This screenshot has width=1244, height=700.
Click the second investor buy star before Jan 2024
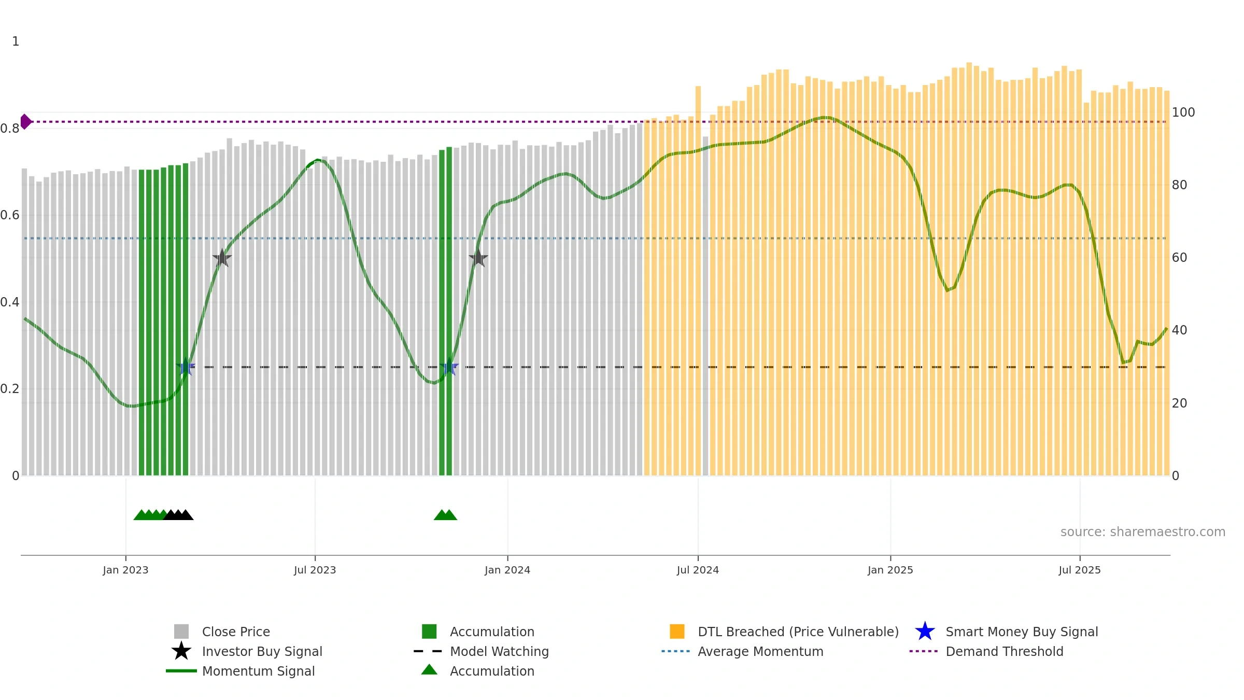point(478,258)
